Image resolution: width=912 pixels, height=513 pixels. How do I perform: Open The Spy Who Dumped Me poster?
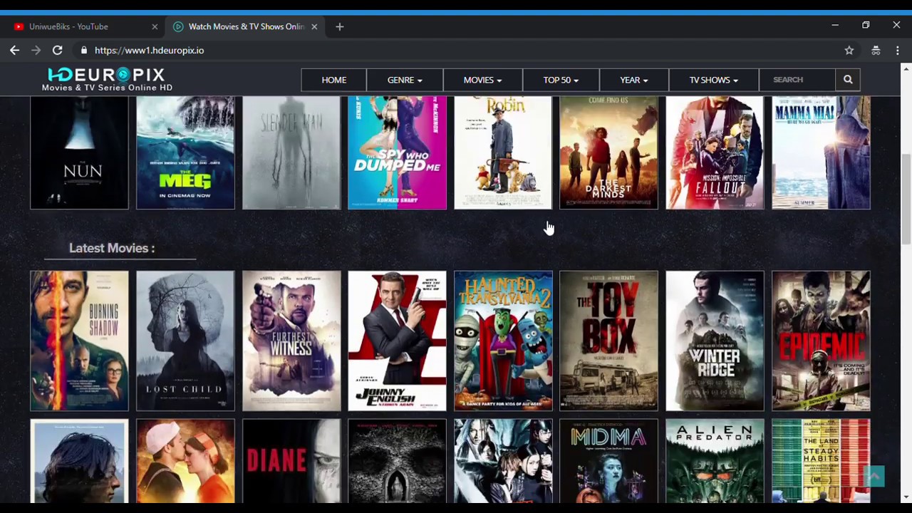point(397,152)
